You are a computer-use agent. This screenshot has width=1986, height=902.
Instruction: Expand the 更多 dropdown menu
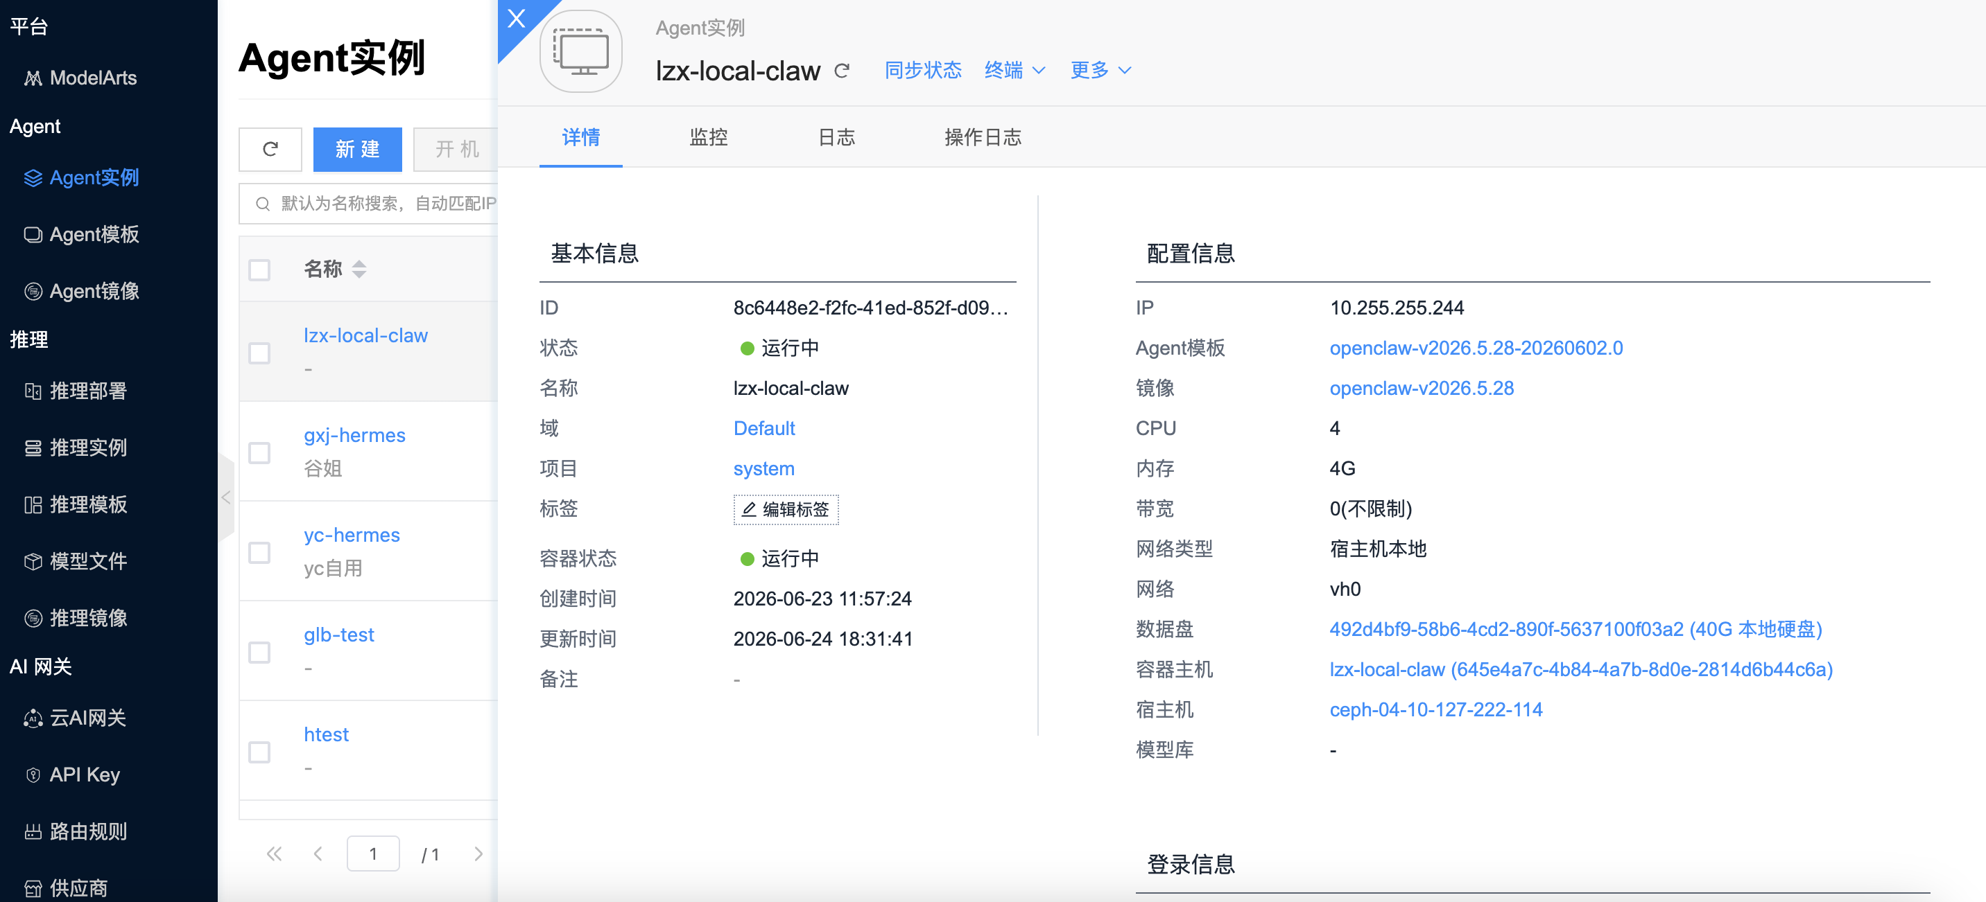pyautogui.click(x=1101, y=70)
